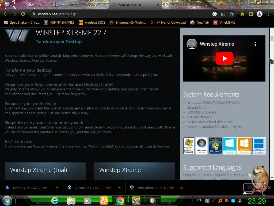Open the EndermanCH/Malw... bookmark
This screenshot has height=206, width=274.
128,23
